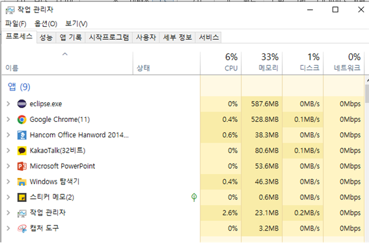Click the Windows 탐색기 folder icon
The image size is (369, 245).
(22, 182)
